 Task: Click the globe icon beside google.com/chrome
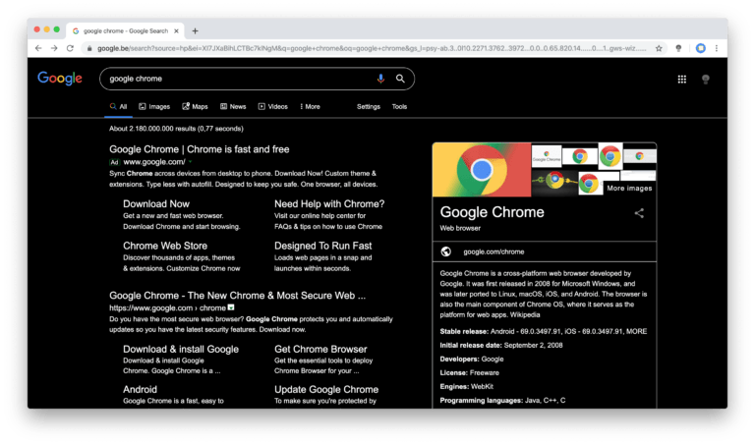pyautogui.click(x=446, y=251)
